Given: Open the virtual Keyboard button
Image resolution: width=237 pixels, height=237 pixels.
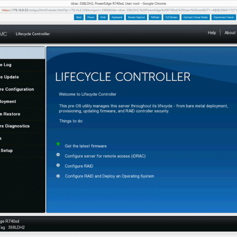Looking at the screenshot, I should pos(117,17).
